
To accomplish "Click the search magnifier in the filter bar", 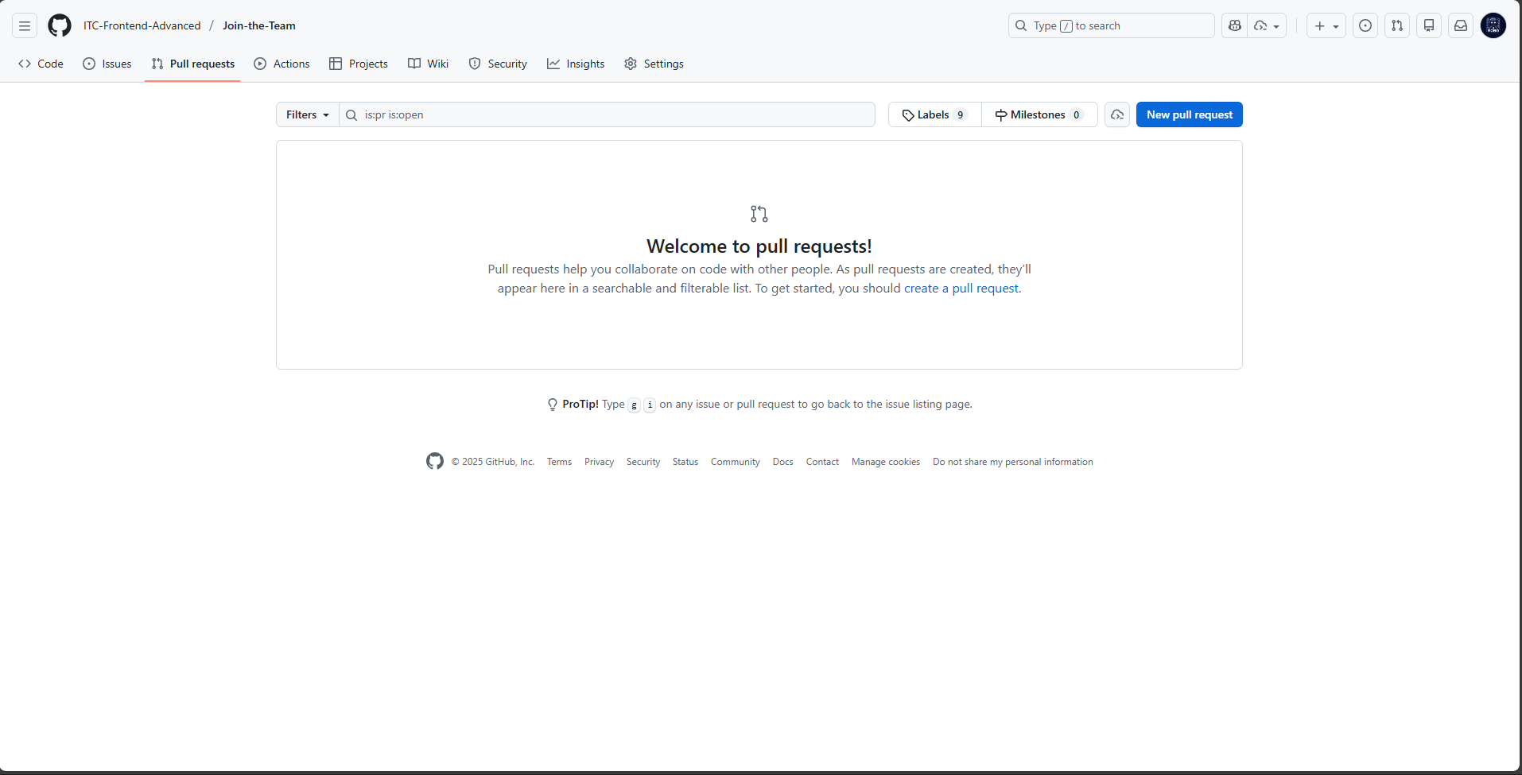I will pos(351,115).
